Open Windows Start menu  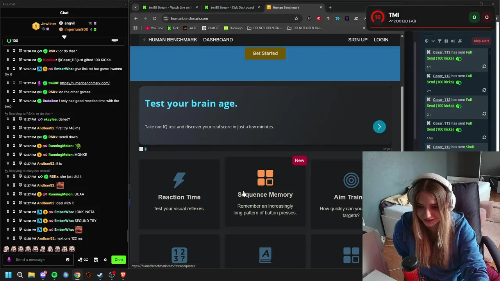(x=8, y=275)
